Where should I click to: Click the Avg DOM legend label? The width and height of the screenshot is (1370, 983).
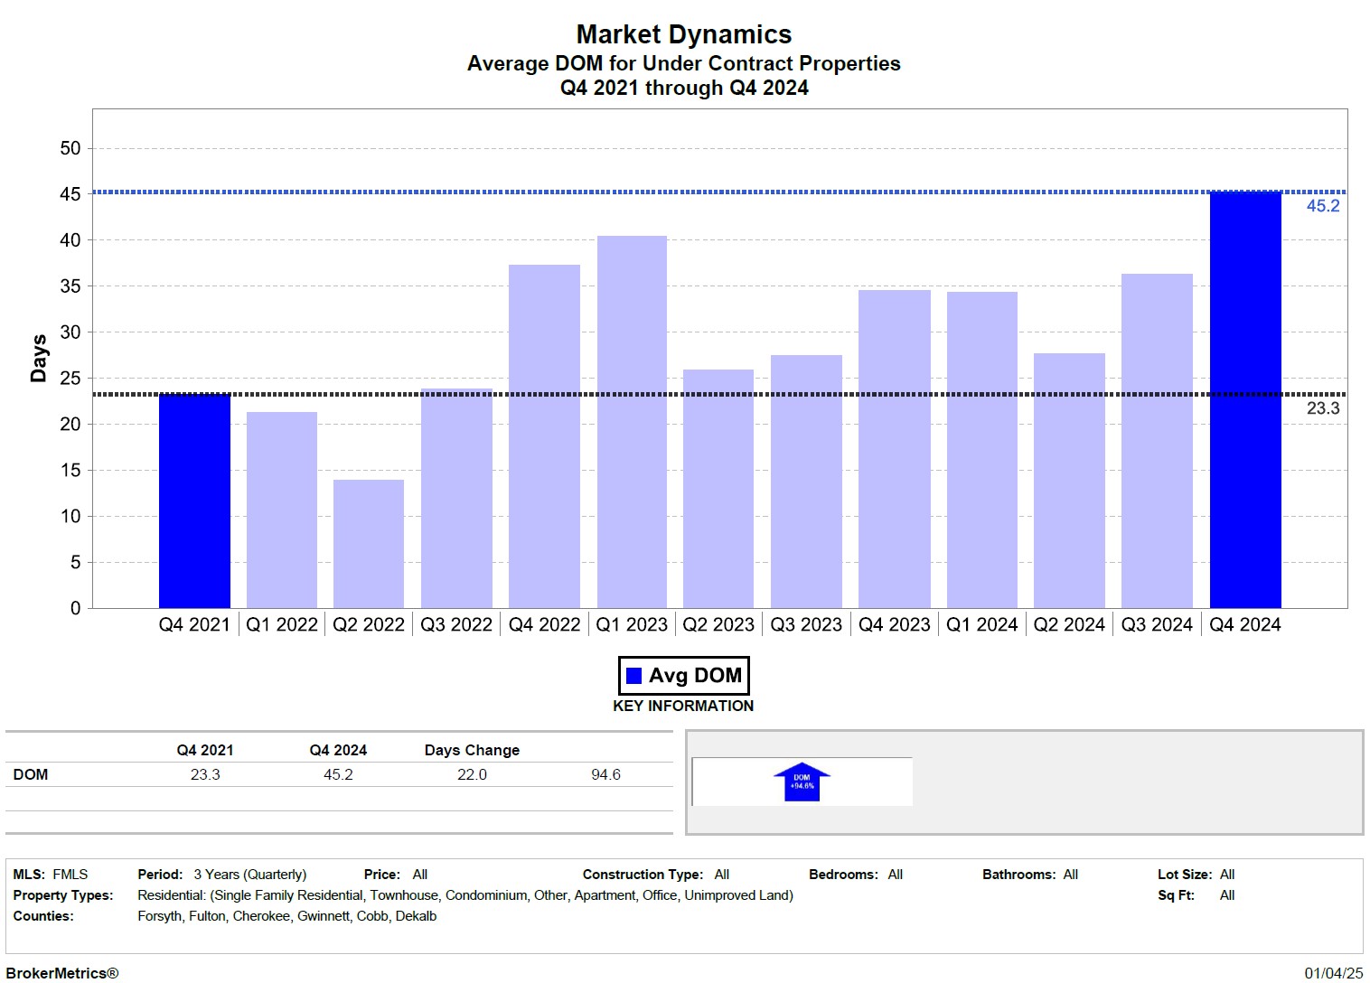point(695,676)
